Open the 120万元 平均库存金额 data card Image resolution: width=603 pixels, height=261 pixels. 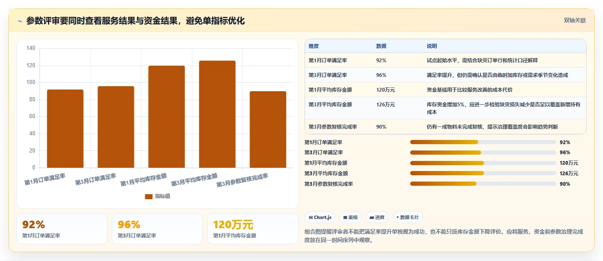click(253, 229)
